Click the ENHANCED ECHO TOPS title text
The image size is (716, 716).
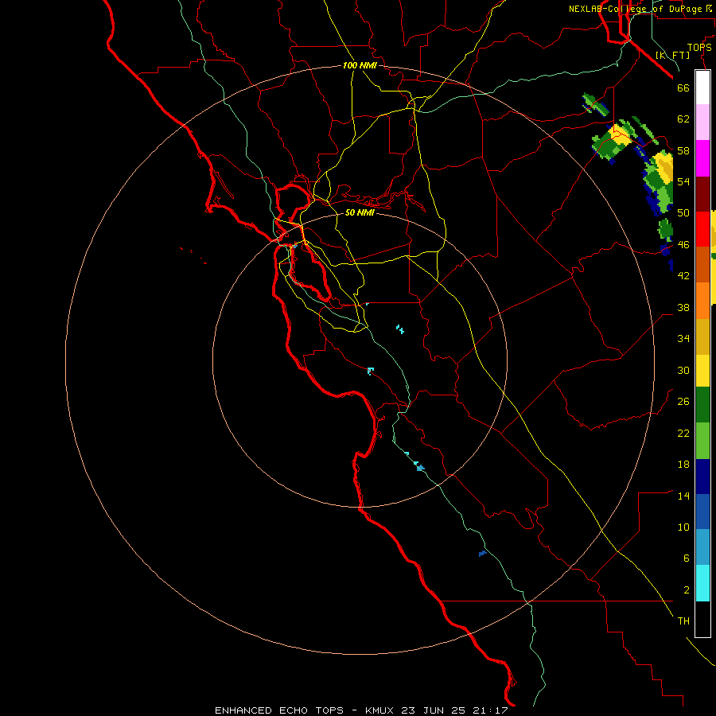click(x=279, y=710)
